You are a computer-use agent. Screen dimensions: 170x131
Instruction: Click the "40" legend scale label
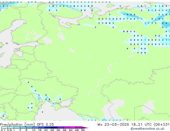tap(71, 130)
